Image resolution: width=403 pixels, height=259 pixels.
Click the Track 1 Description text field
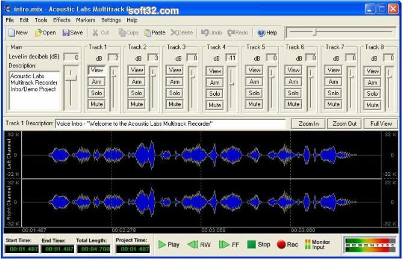[x=170, y=123]
